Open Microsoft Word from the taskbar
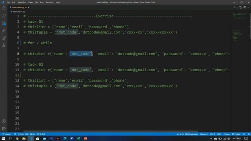 pos(72,139)
